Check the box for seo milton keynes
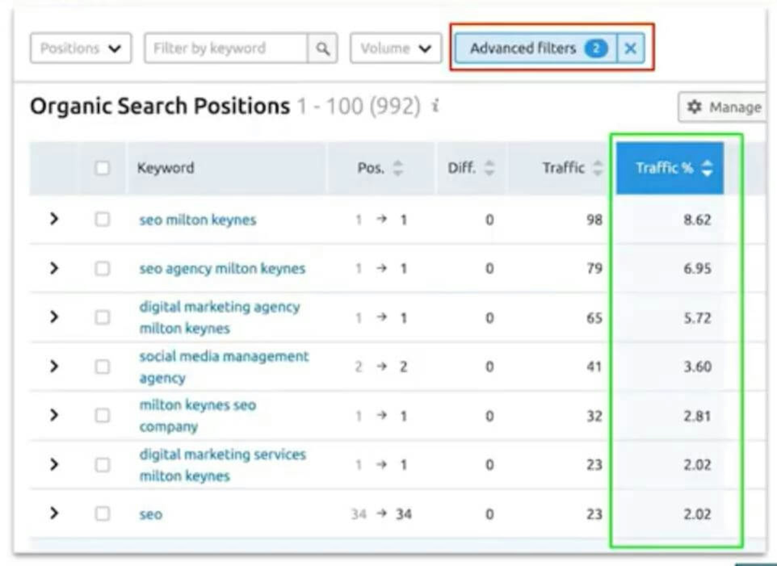The image size is (777, 566). (x=102, y=220)
